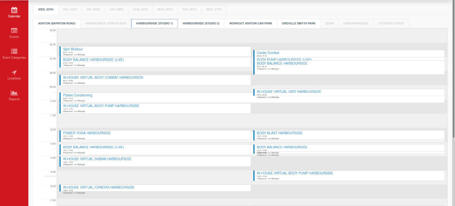Open the Zoom location tab
The image size is (455, 206).
[x=330, y=24]
